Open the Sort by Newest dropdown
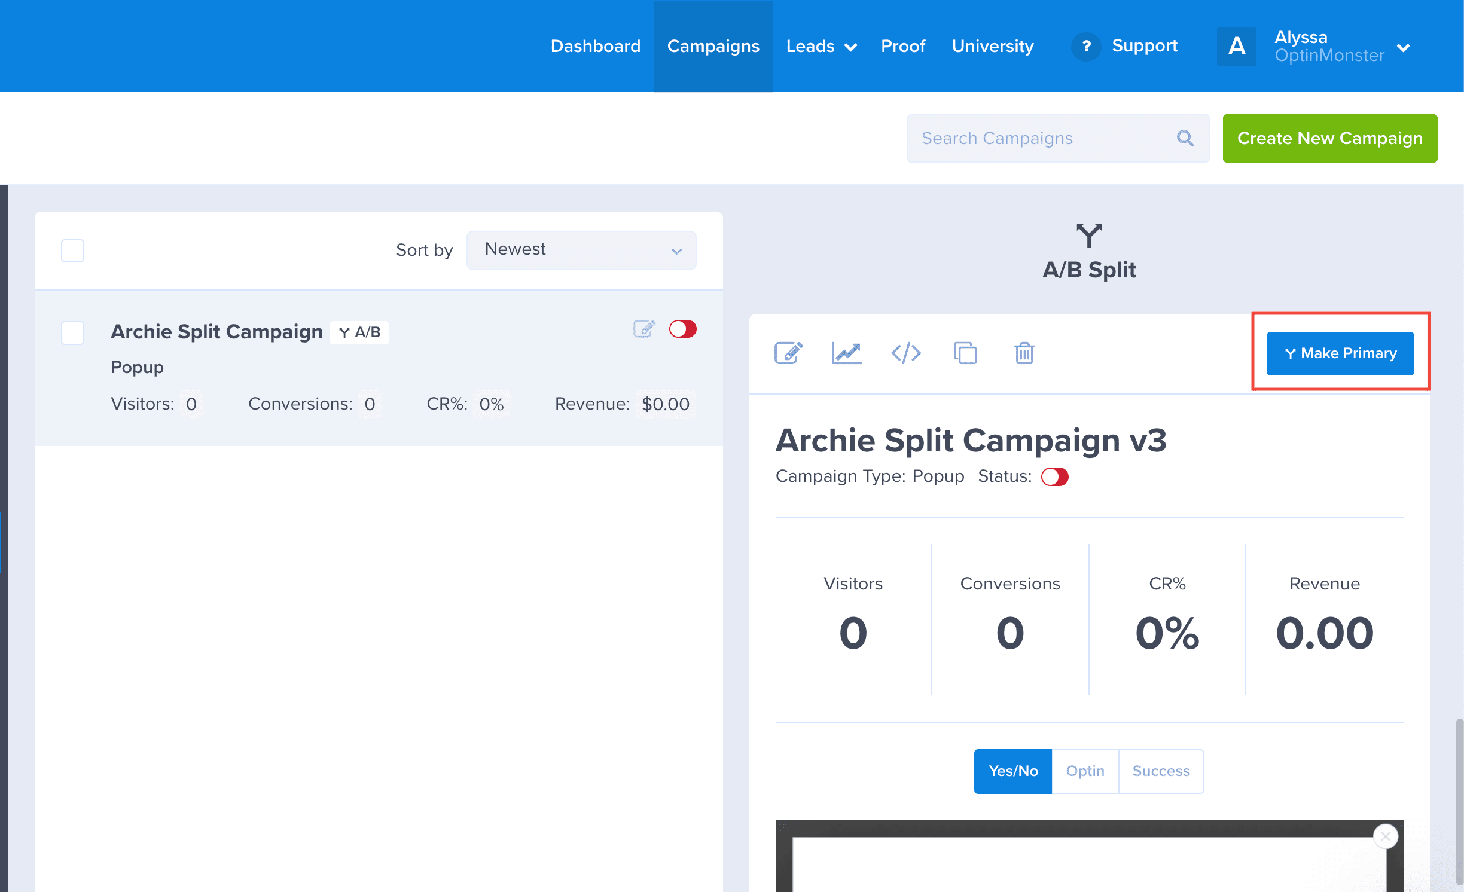 coord(581,250)
